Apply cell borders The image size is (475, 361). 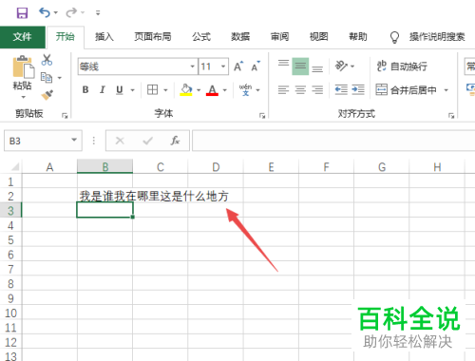click(152, 90)
